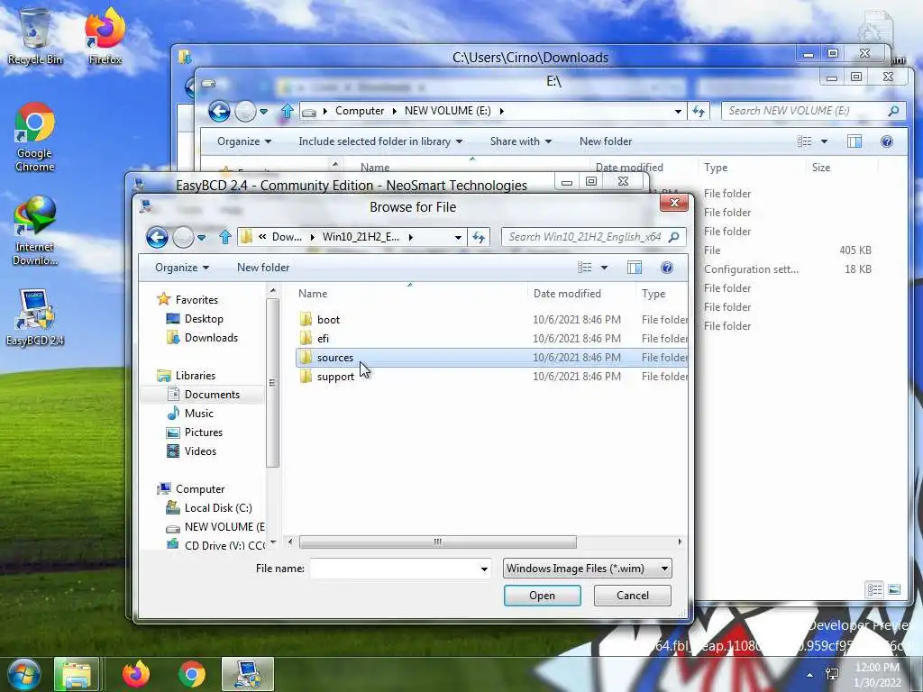This screenshot has width=923, height=692.
Task: Switch to Firefox in the taskbar
Action: (136, 674)
